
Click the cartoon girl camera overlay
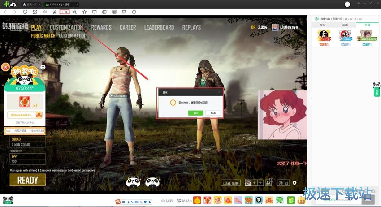pos(282,115)
